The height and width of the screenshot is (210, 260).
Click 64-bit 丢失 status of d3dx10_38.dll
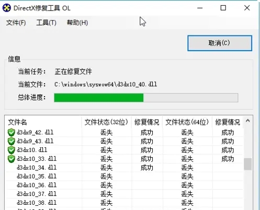click(187, 203)
